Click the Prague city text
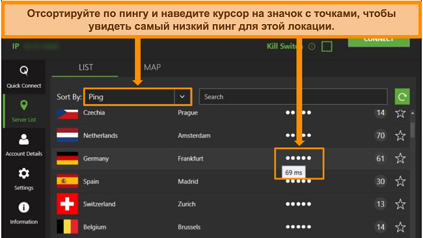This screenshot has width=423, height=238. point(188,112)
